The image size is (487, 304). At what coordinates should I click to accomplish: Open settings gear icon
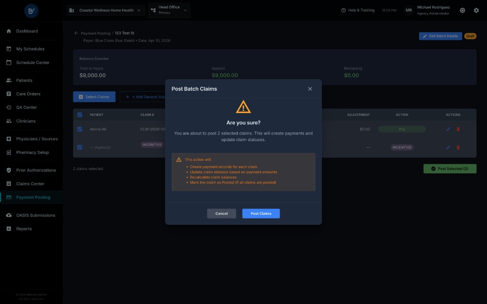coord(476,10)
